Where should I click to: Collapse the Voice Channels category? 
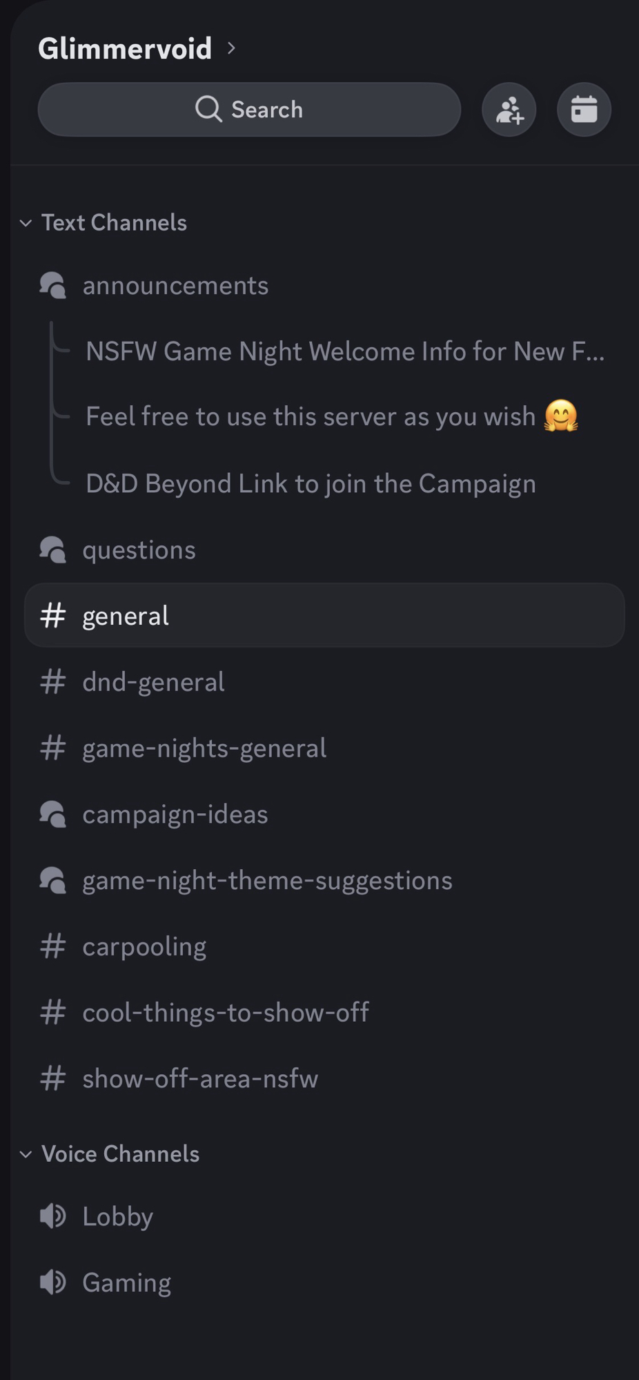tap(26, 1154)
